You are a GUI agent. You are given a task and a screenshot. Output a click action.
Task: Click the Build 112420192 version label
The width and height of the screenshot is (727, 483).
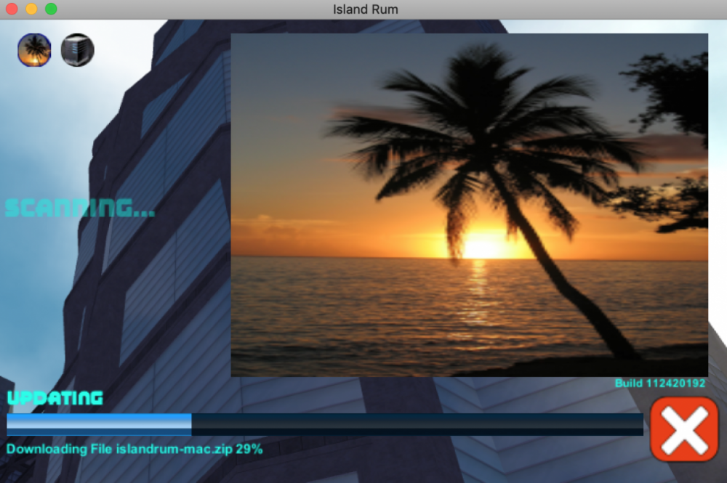coord(659,383)
